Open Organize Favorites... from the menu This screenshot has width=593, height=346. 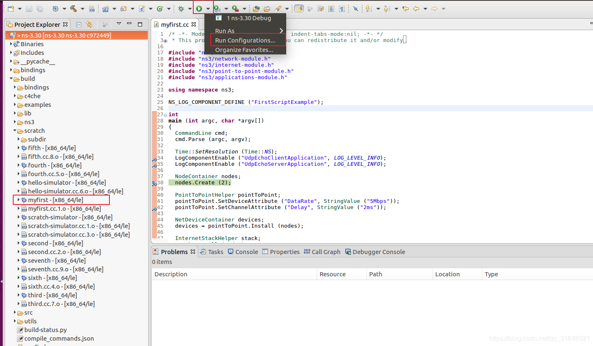tap(245, 50)
